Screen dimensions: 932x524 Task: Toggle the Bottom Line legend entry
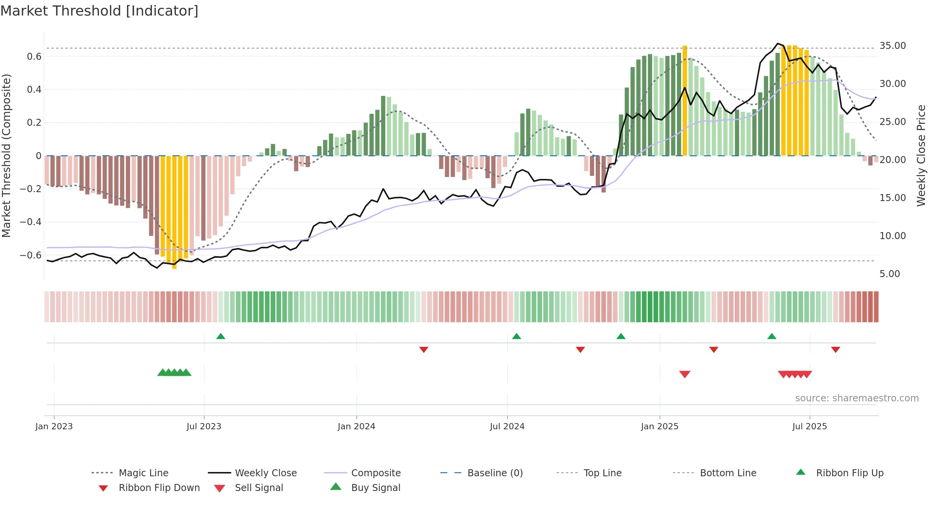pos(715,473)
